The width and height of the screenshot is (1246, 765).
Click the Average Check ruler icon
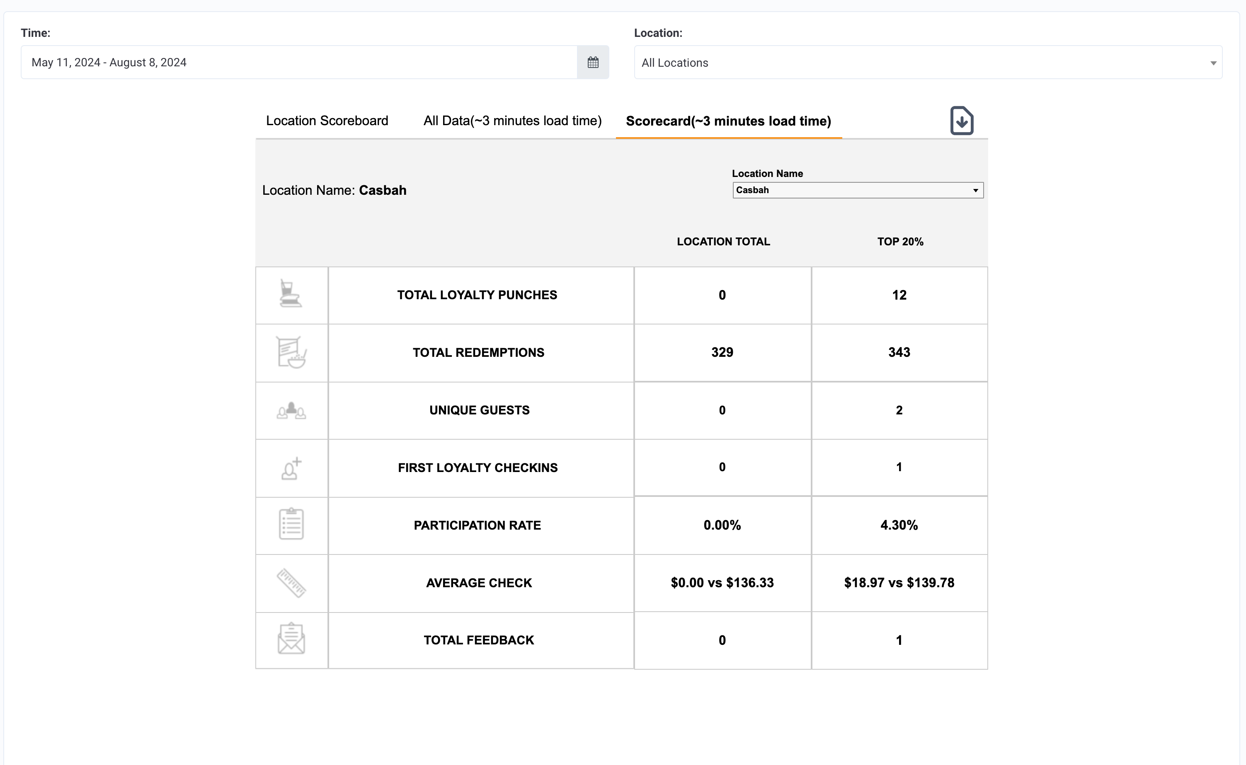291,583
